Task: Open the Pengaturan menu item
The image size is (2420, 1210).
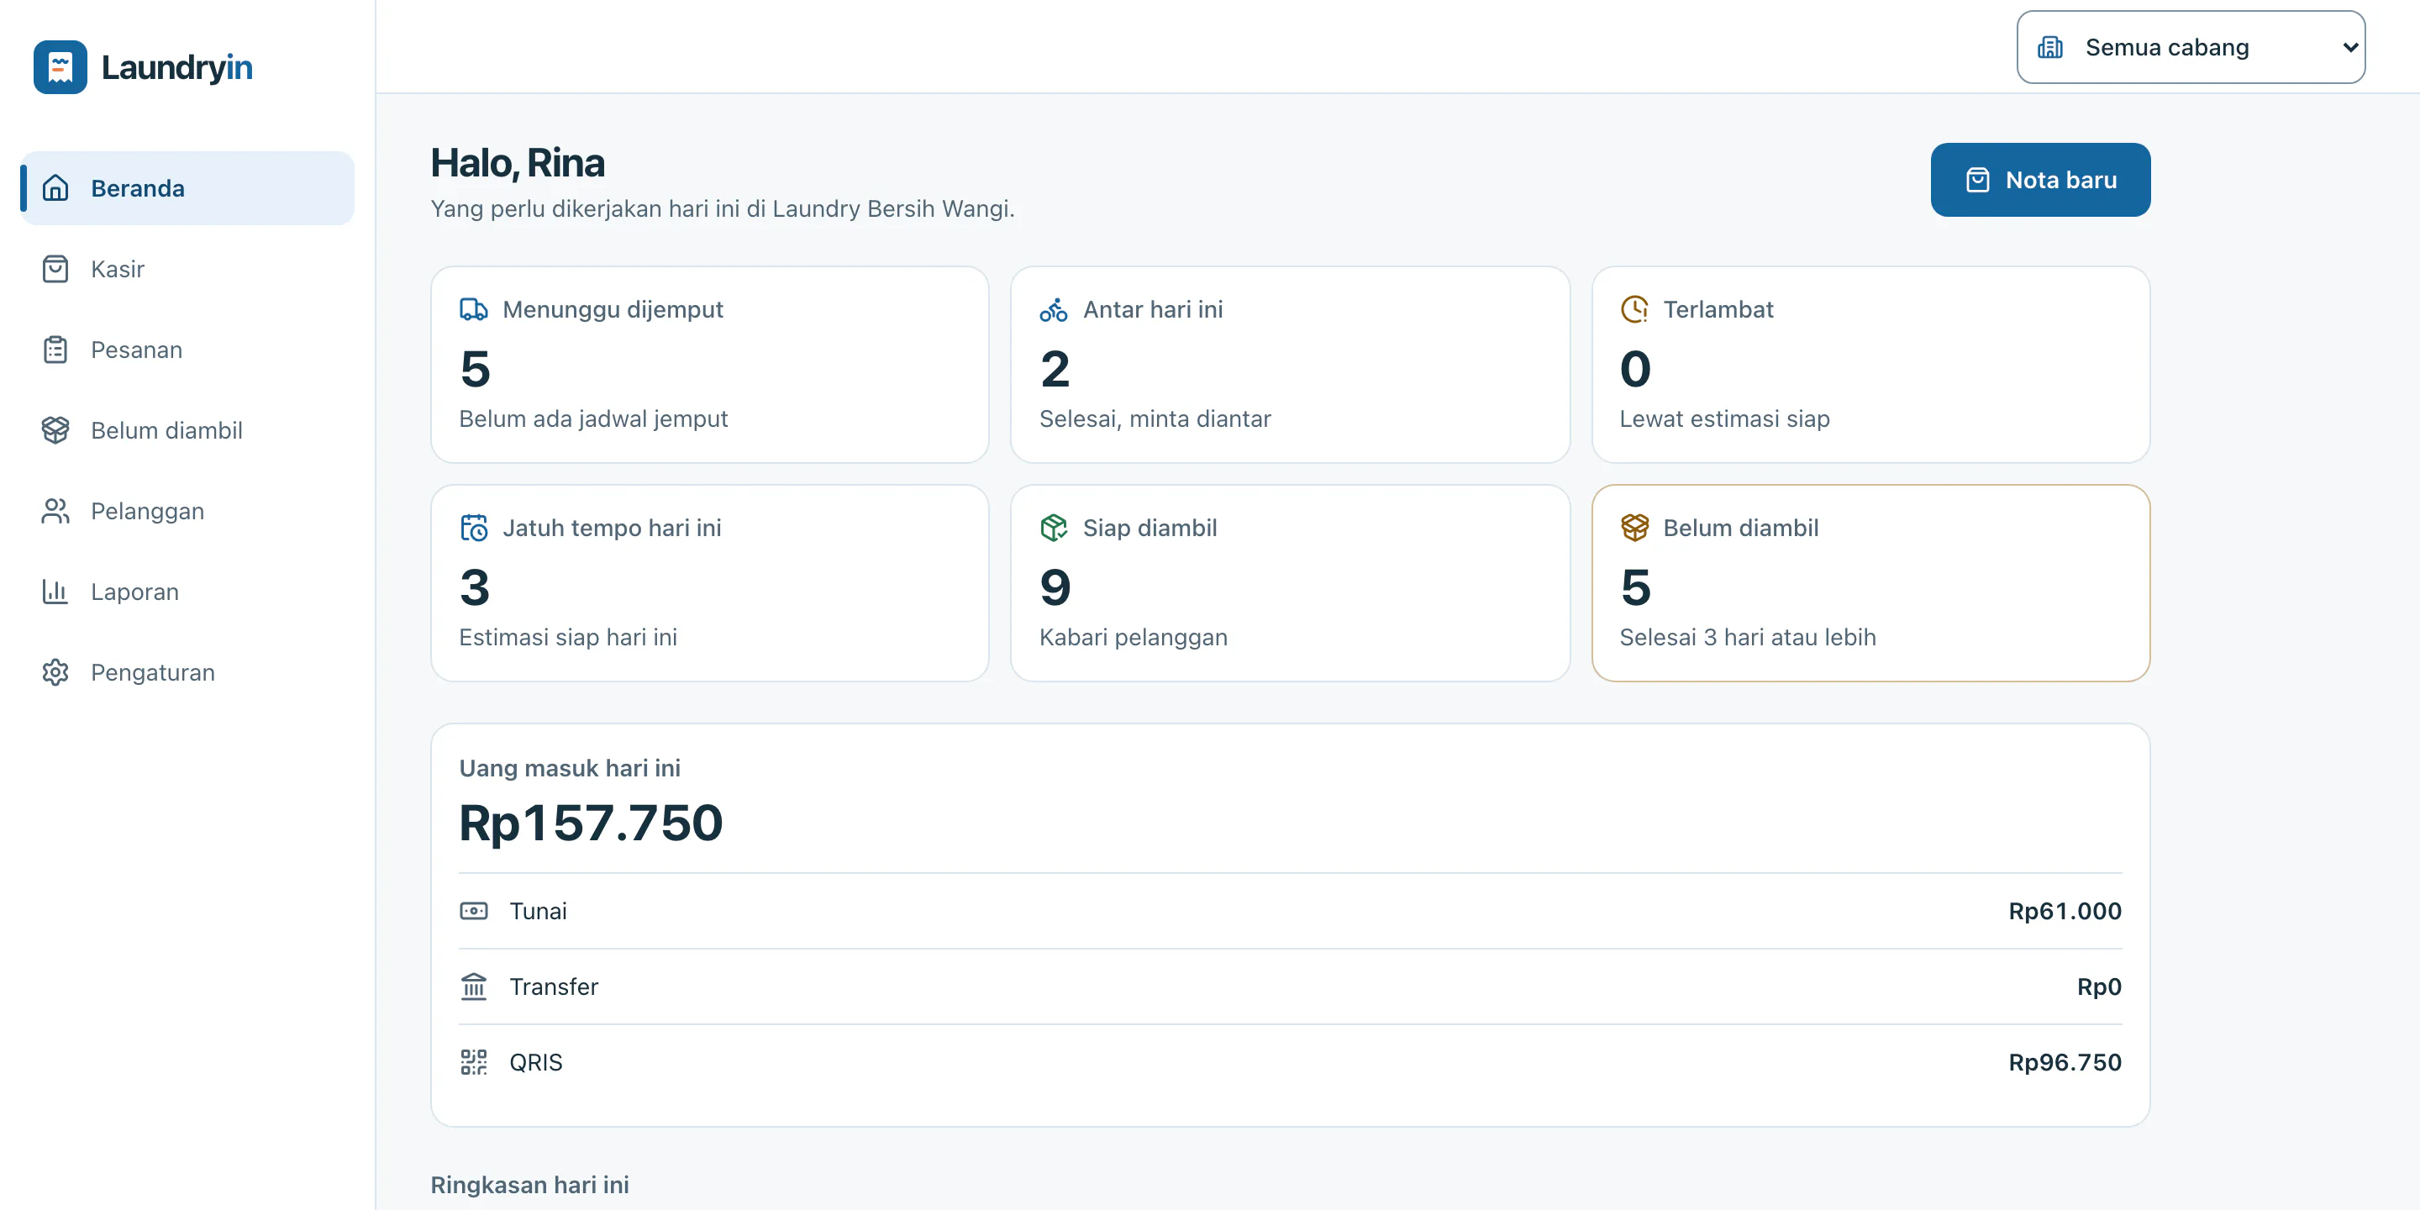Action: [187, 672]
